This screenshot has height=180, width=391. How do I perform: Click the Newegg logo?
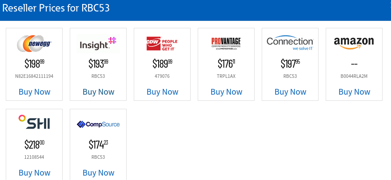click(x=34, y=43)
